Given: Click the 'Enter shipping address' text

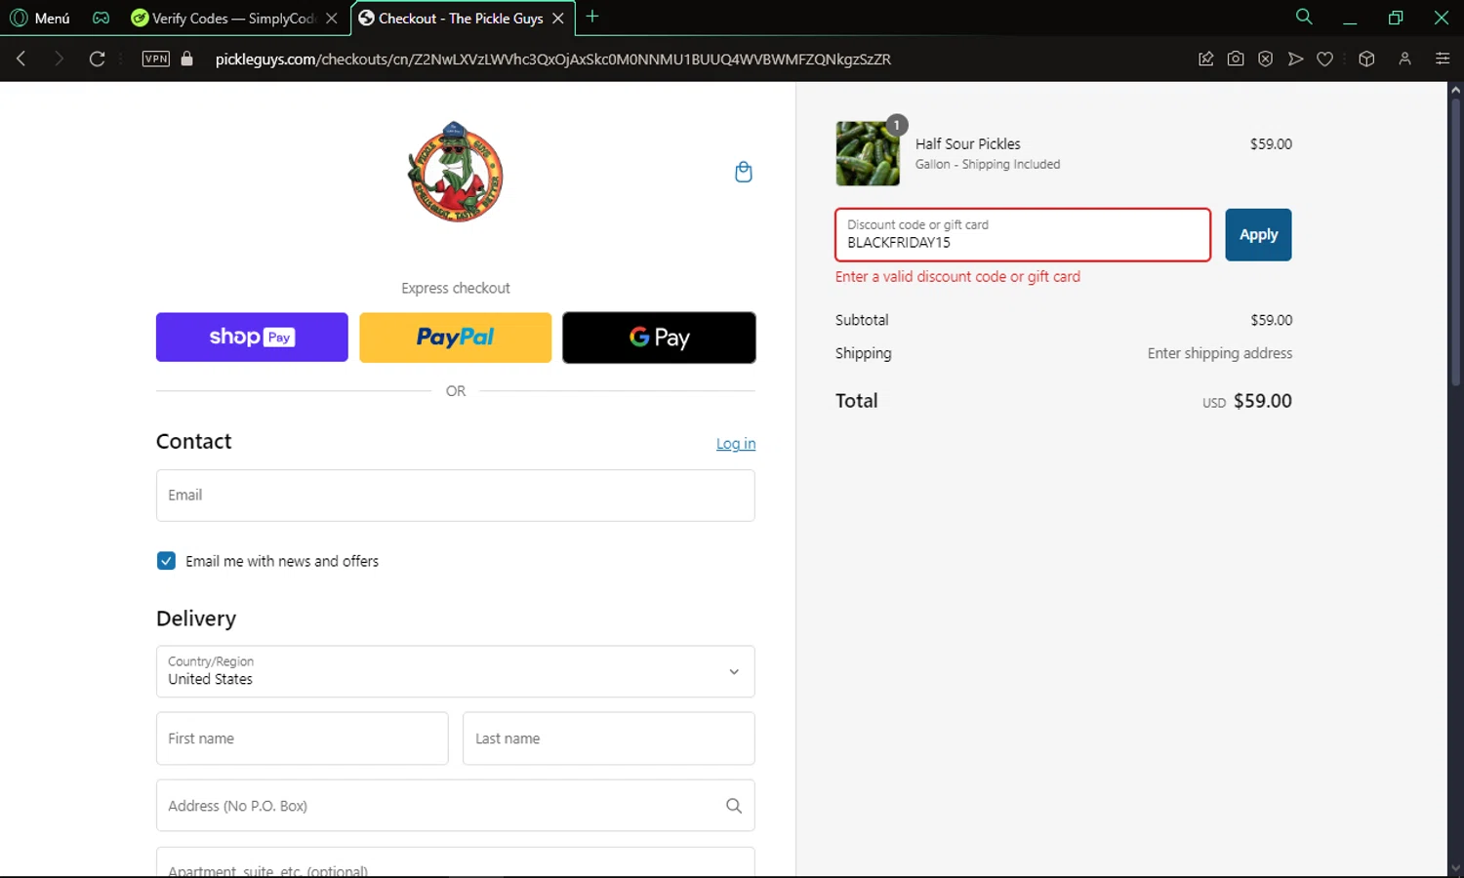Looking at the screenshot, I should (1220, 353).
